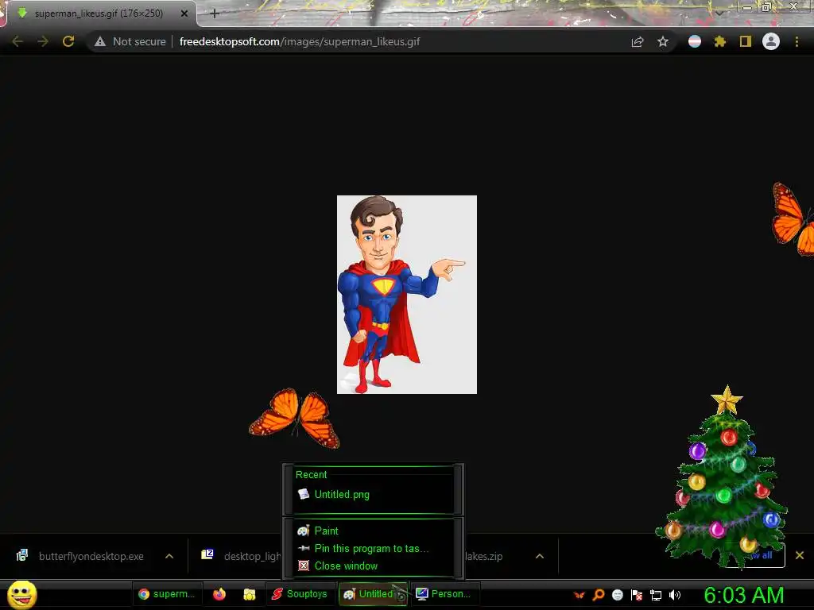Launch Firefox from the taskbar

(x=219, y=594)
